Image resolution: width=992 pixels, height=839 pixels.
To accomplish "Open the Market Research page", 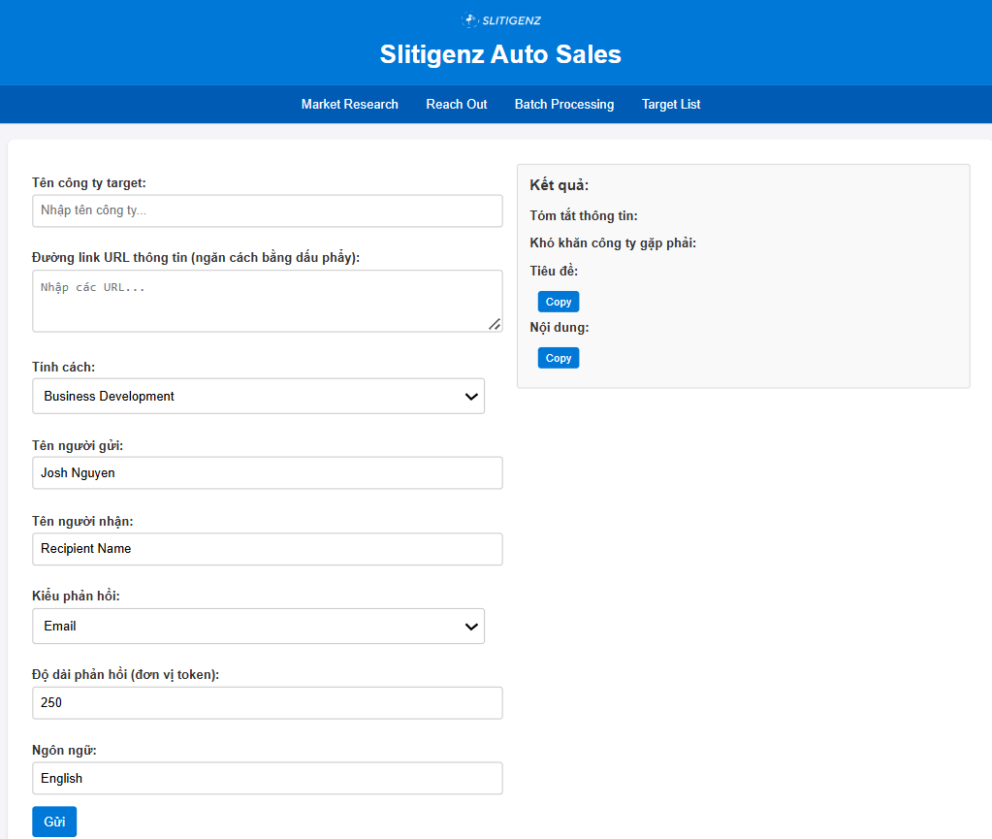I will tap(349, 104).
